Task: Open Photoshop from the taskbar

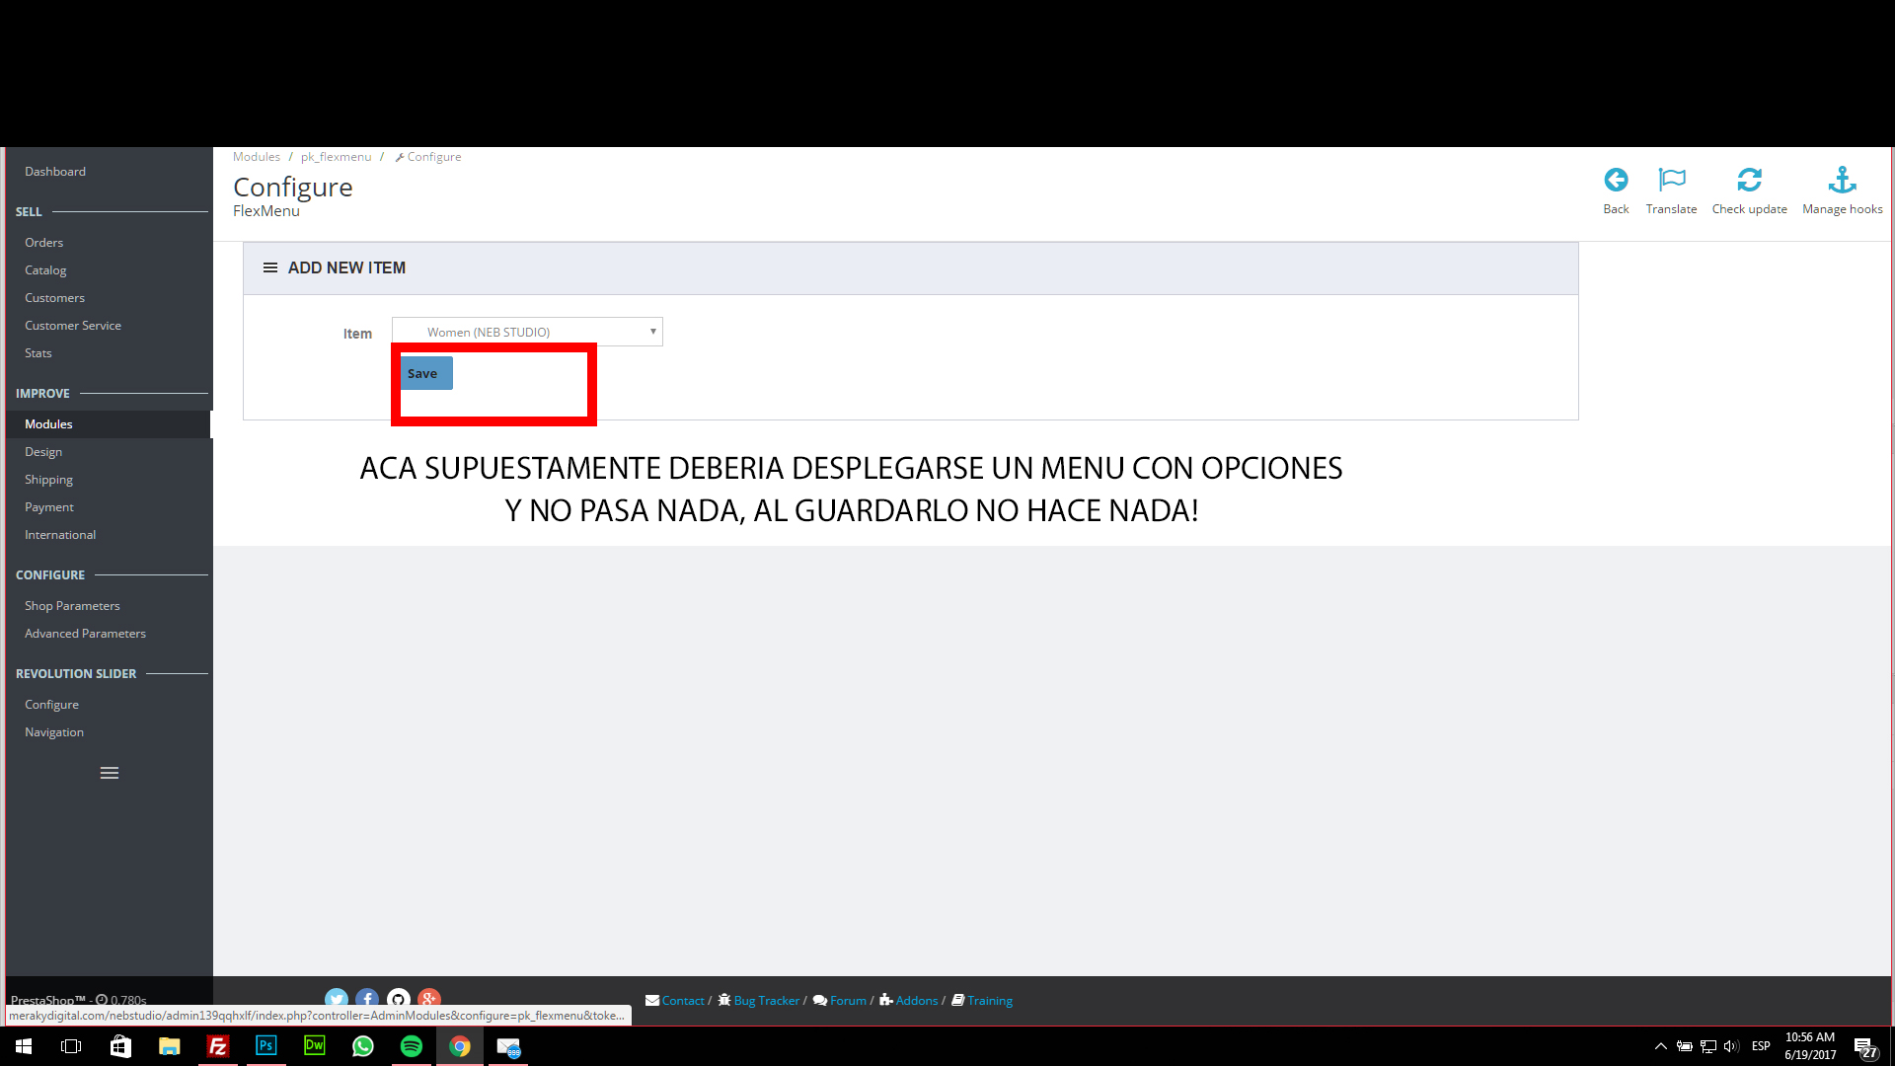Action: pyautogui.click(x=265, y=1046)
